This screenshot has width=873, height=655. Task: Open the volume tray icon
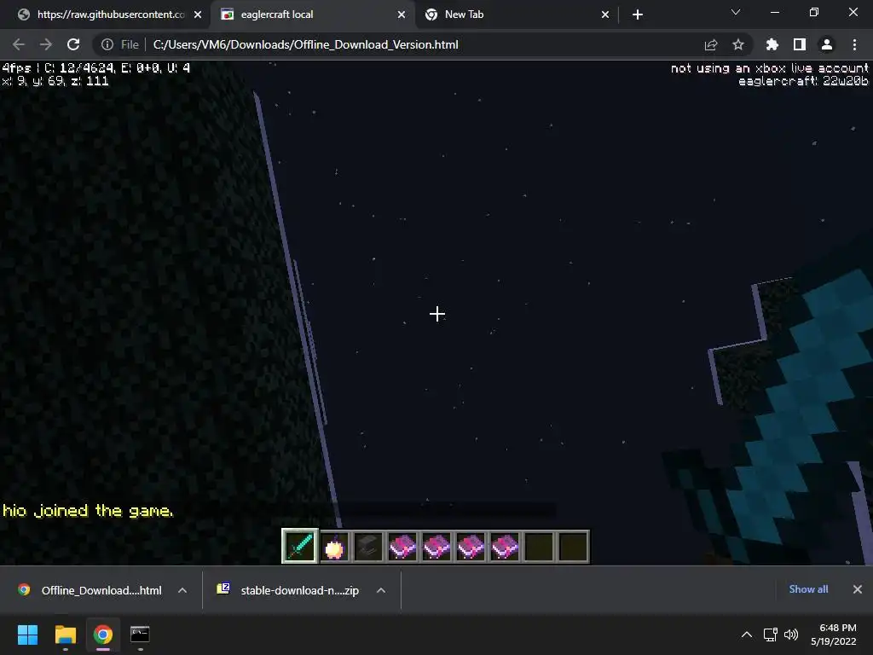tap(790, 635)
